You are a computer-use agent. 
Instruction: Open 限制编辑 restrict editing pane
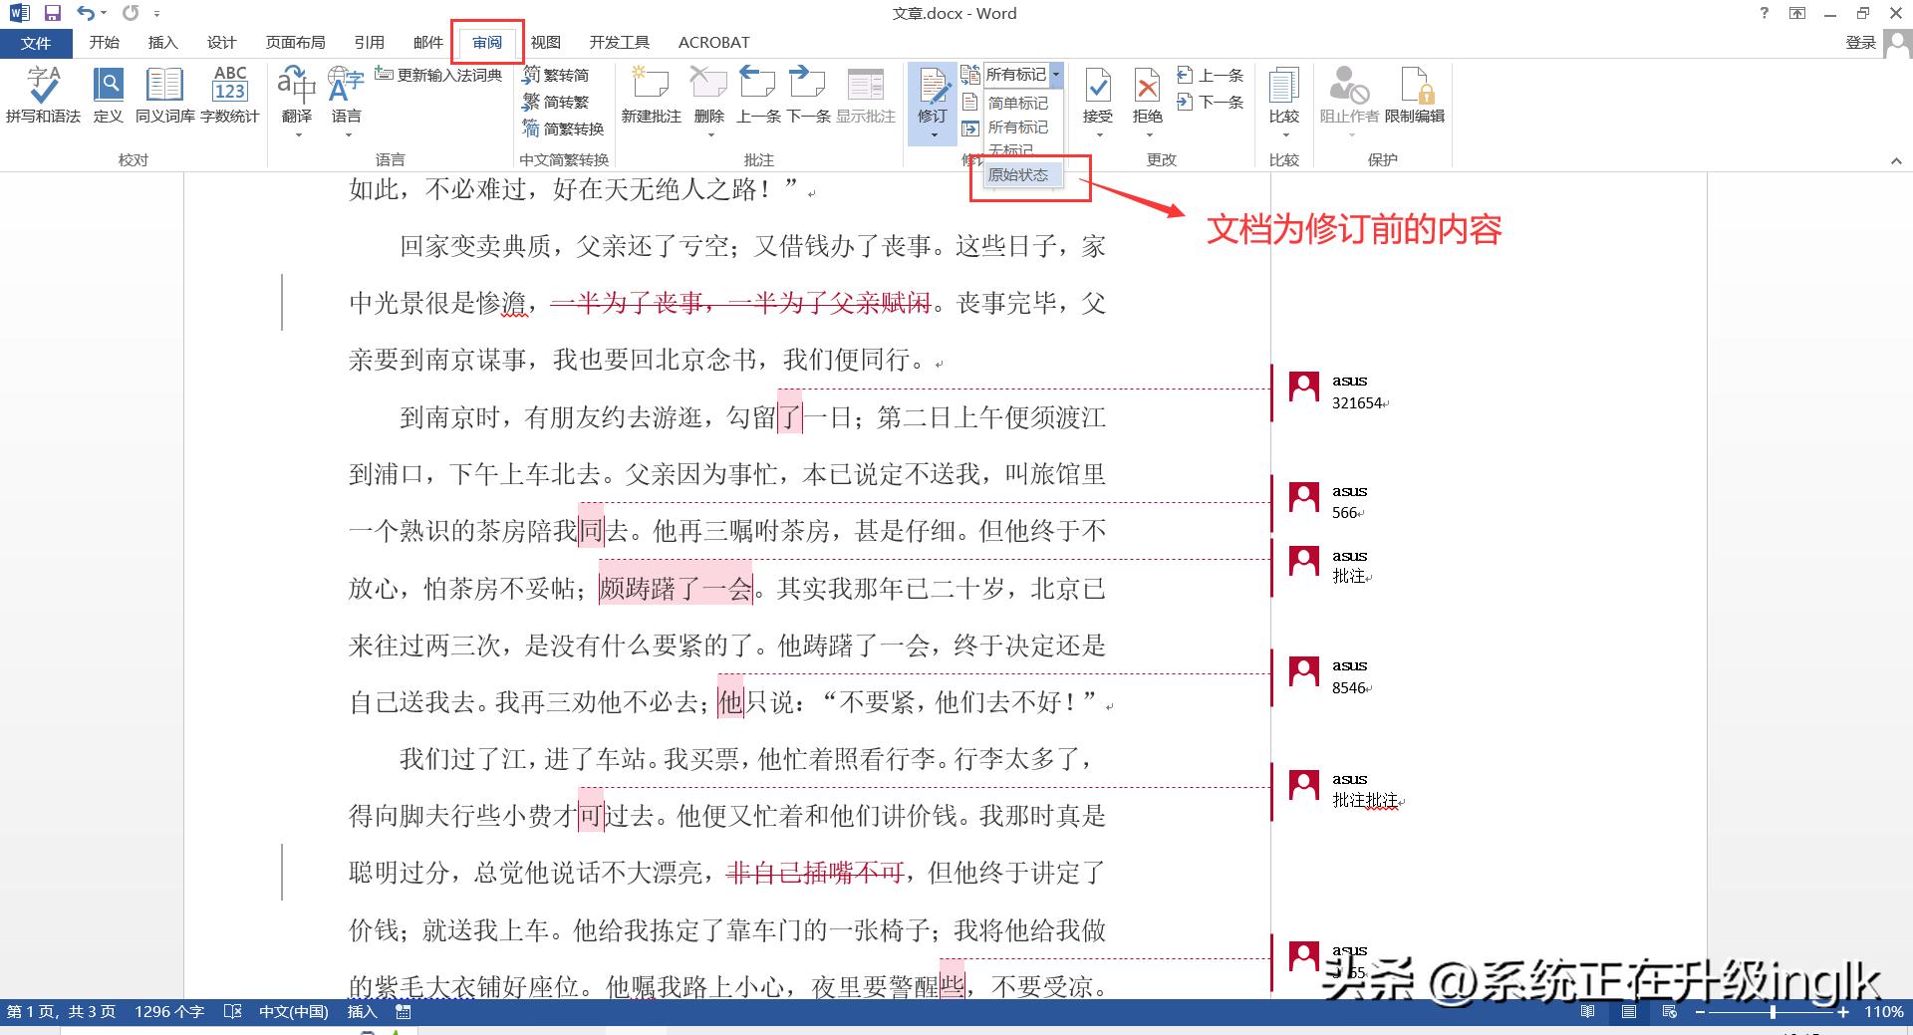pos(1414,96)
